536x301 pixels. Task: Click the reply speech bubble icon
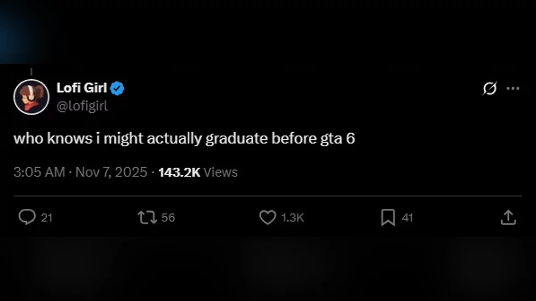click(x=27, y=218)
